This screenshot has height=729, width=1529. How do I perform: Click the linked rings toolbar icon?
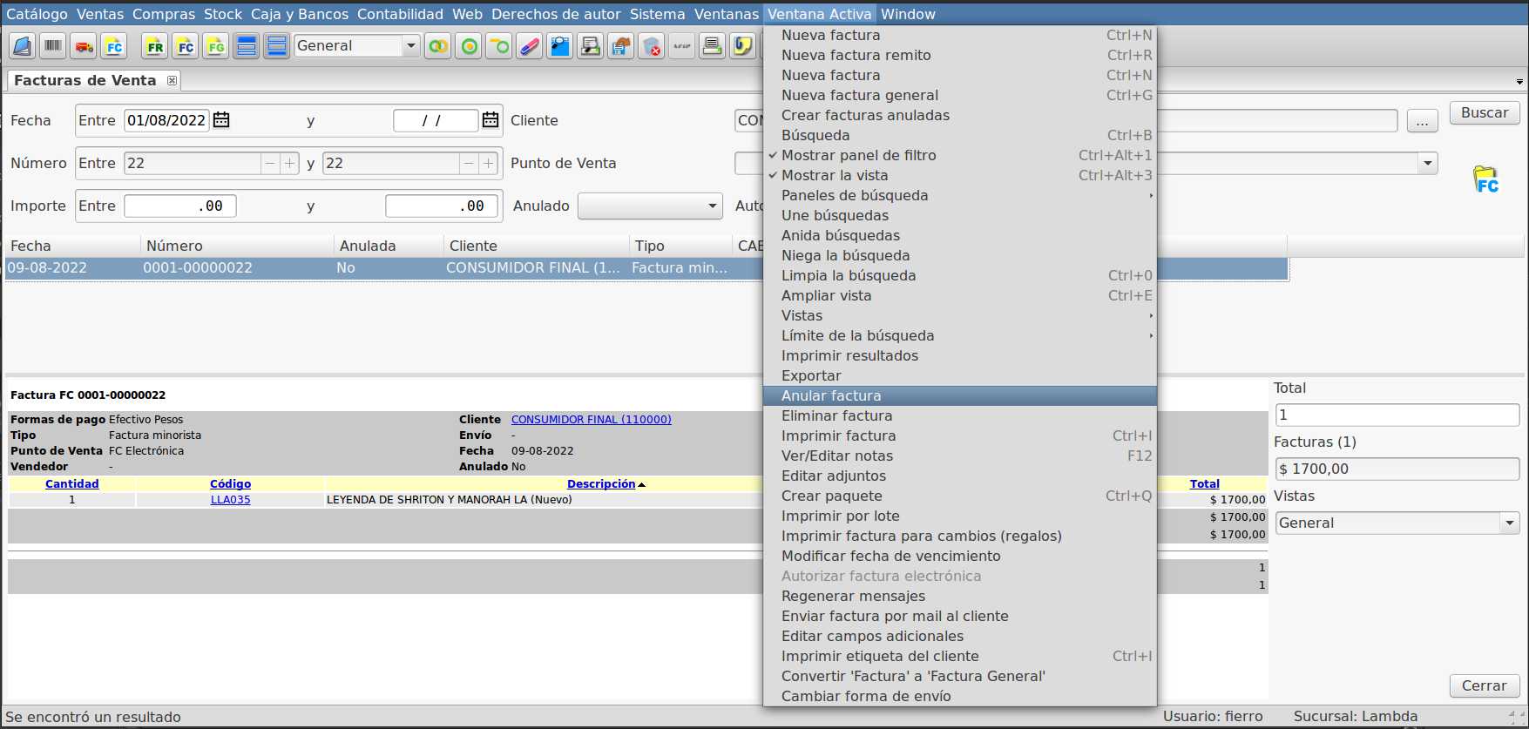point(438,46)
